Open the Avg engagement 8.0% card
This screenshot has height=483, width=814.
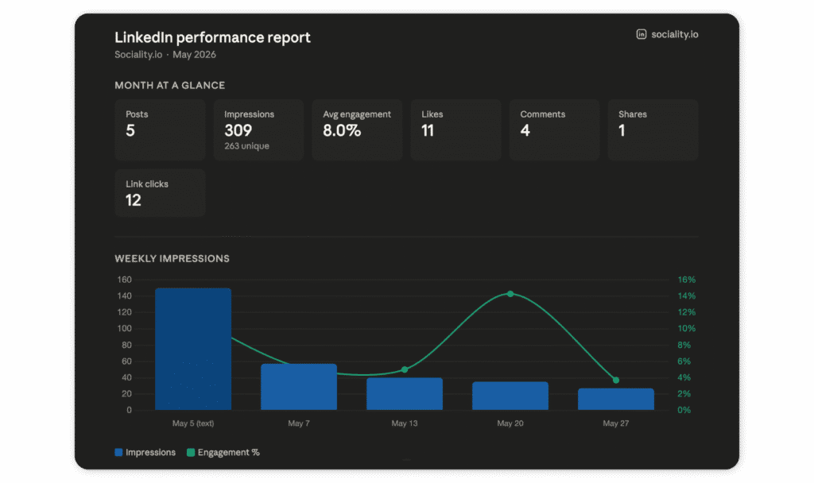(357, 129)
